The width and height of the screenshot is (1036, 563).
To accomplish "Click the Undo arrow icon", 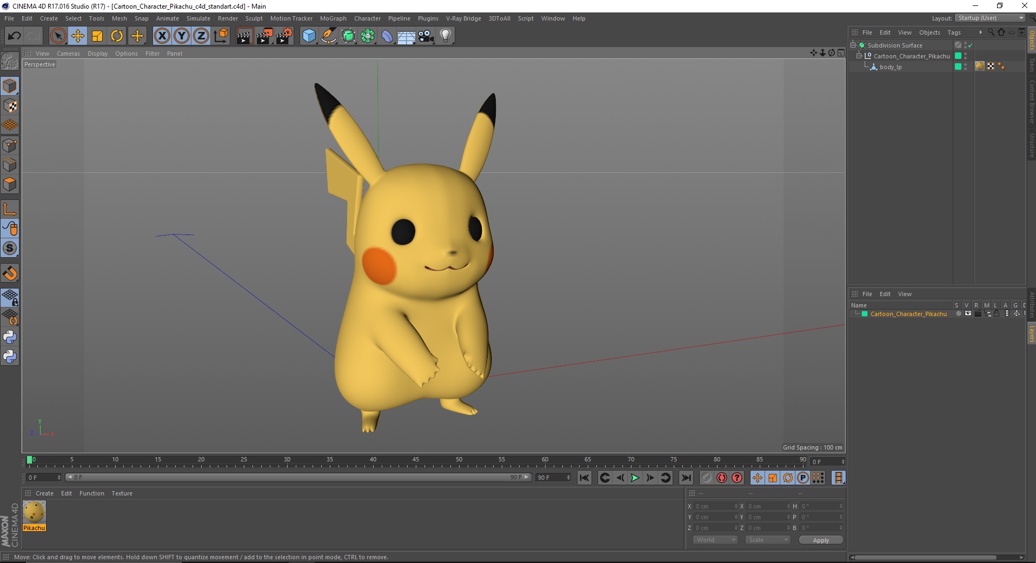I will tap(15, 36).
